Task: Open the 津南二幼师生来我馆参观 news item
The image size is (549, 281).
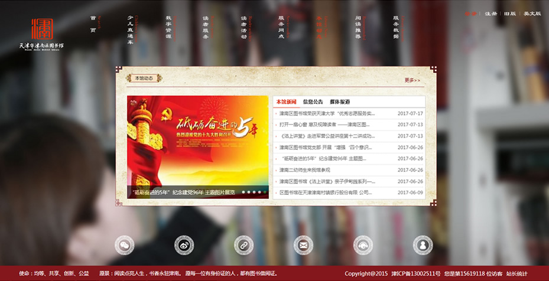Action: coord(313,170)
